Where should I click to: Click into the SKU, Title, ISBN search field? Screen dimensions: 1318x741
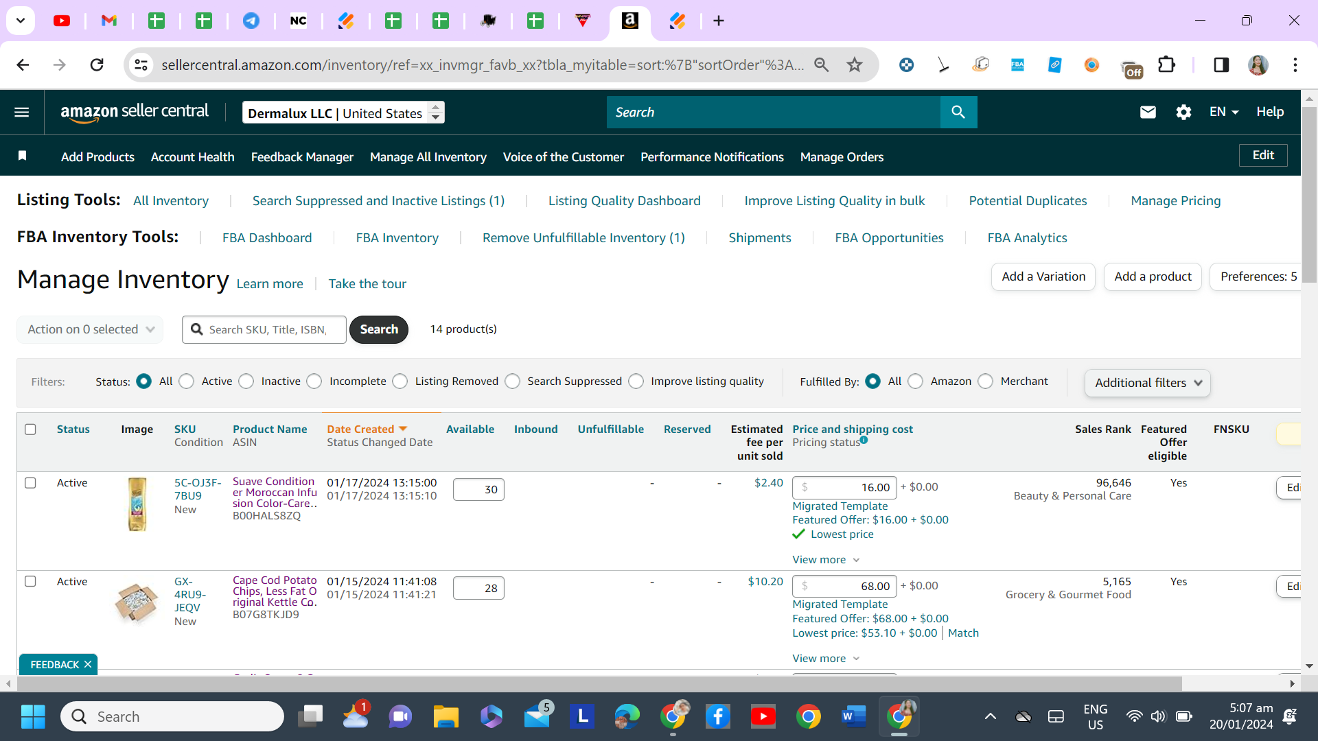coord(264,329)
